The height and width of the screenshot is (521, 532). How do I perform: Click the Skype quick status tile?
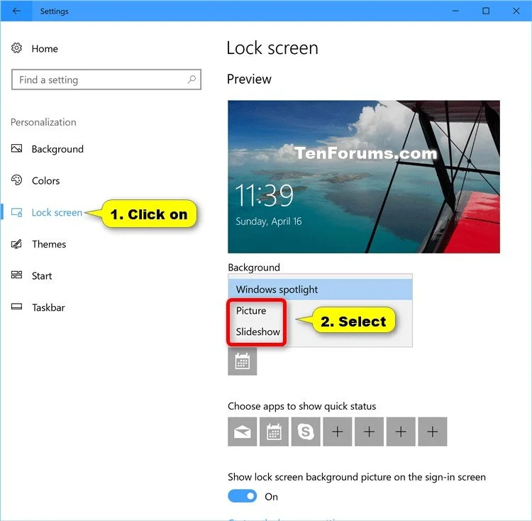(306, 432)
